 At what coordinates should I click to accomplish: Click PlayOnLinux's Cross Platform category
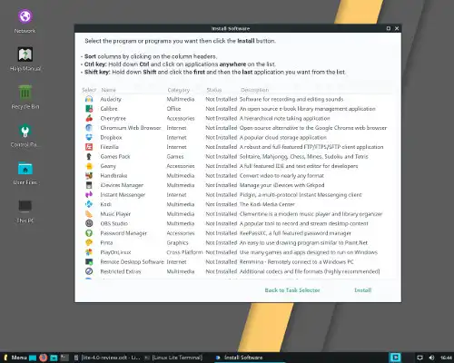click(x=184, y=252)
